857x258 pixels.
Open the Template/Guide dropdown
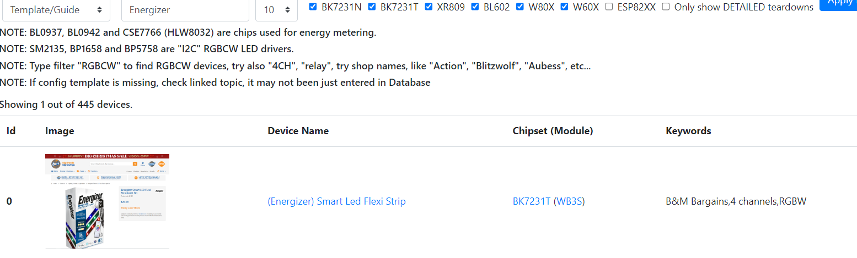pos(56,10)
